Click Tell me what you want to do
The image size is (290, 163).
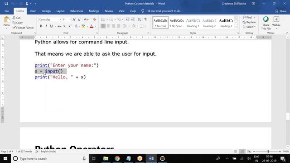(x=161, y=11)
